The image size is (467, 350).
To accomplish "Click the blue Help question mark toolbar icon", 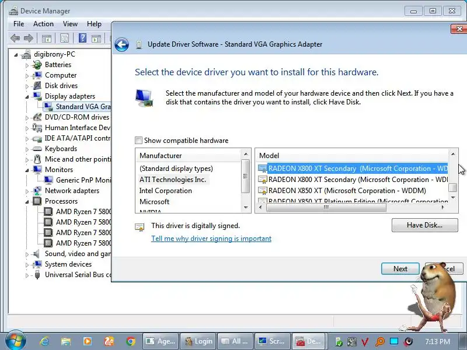I will click(x=82, y=38).
